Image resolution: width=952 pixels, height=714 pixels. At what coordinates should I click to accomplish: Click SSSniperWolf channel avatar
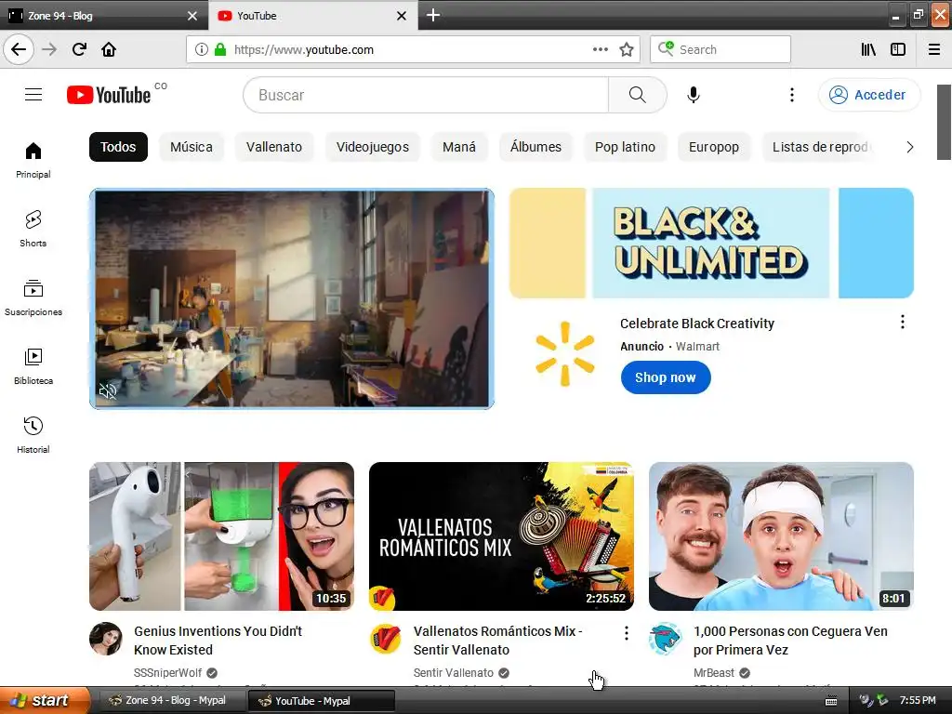pyautogui.click(x=106, y=639)
